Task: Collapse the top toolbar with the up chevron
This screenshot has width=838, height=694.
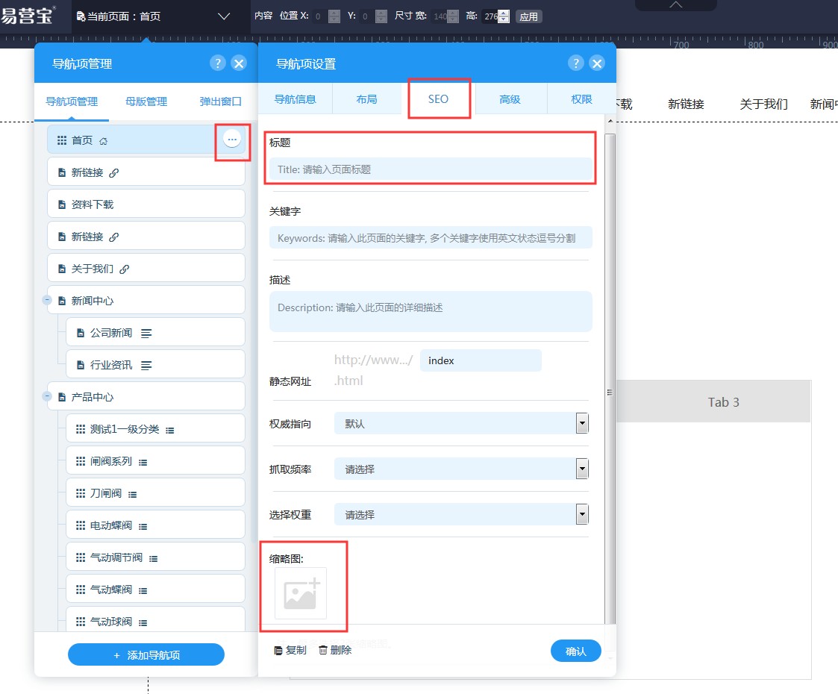Action: 675,4
